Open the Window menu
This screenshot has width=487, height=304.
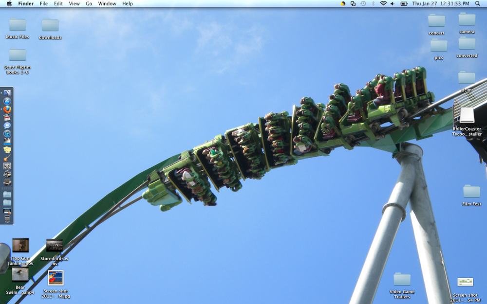pyautogui.click(x=107, y=3)
